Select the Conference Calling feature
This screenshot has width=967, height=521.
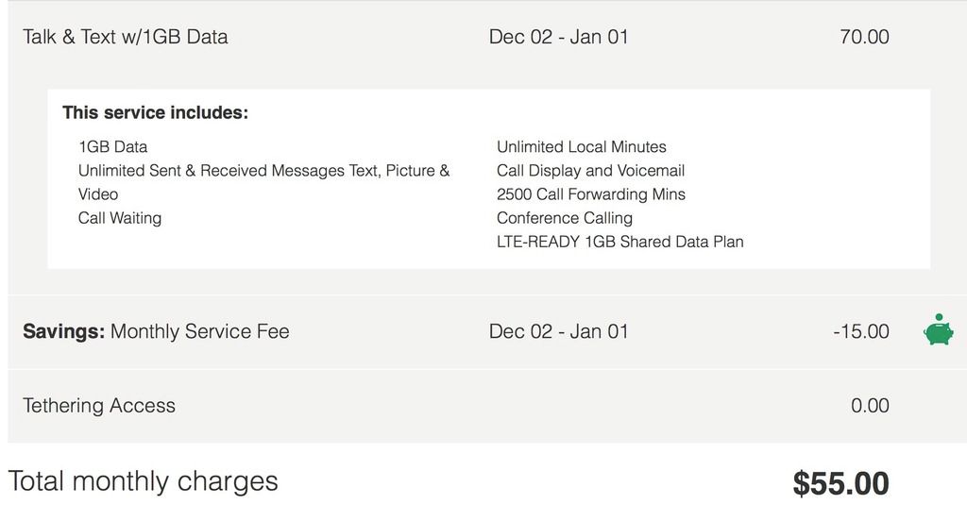coord(564,218)
